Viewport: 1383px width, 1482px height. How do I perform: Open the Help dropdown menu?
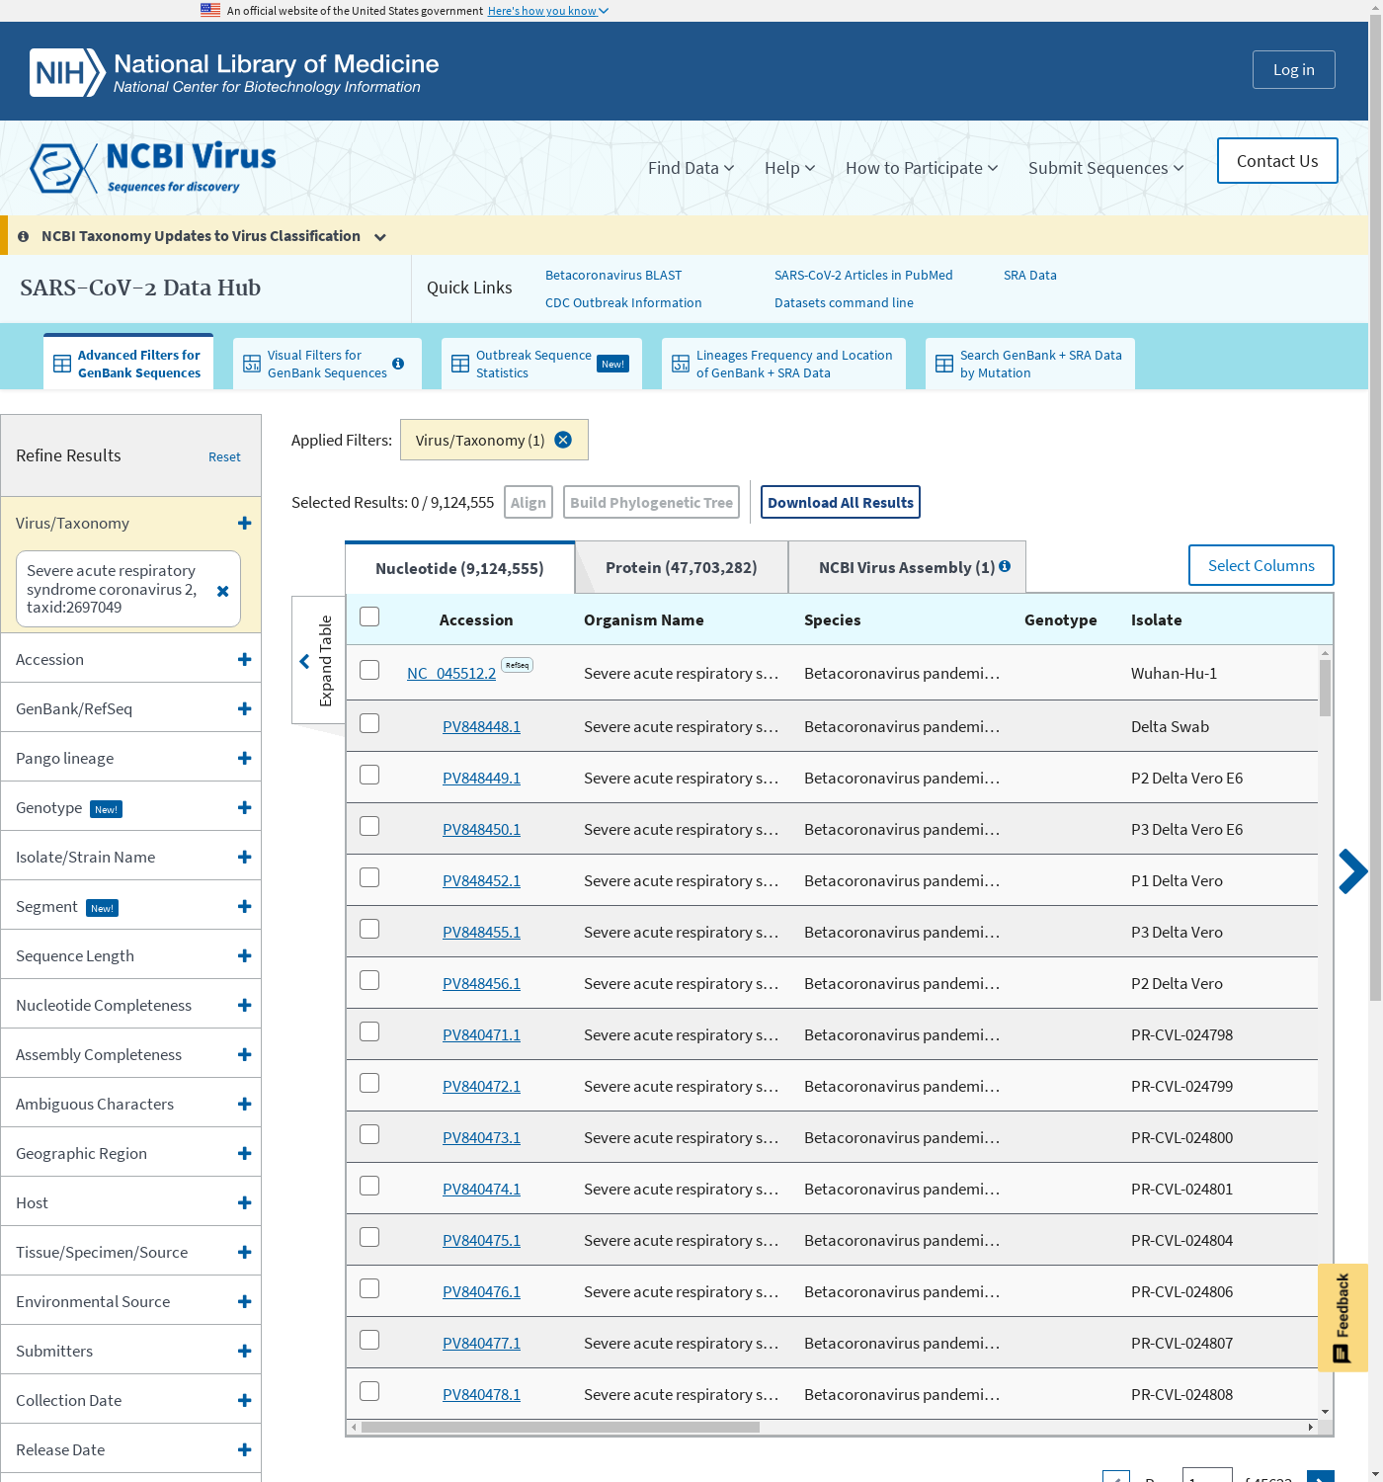pyautogui.click(x=789, y=168)
